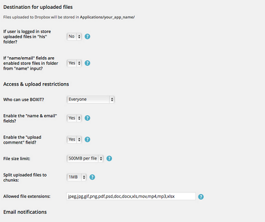The height and width of the screenshot is (222, 265).
Task: Open the 'No' dropdown for user's own folder
Action: click(74, 37)
